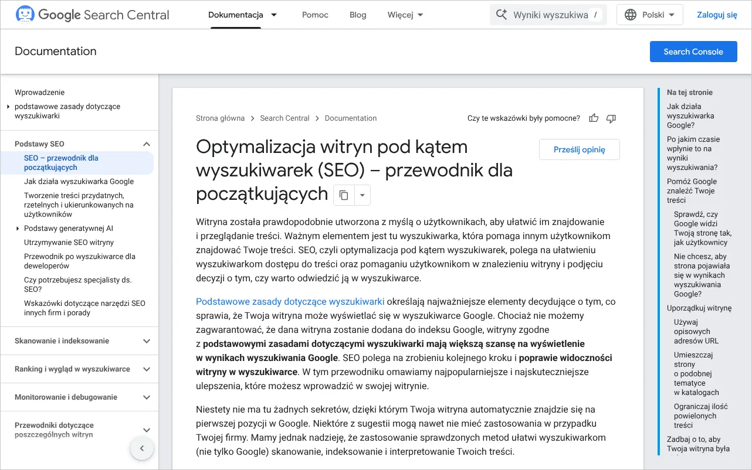Collapse the Podstawy SEO section
Viewport: 752px width, 470px height.
tap(147, 144)
